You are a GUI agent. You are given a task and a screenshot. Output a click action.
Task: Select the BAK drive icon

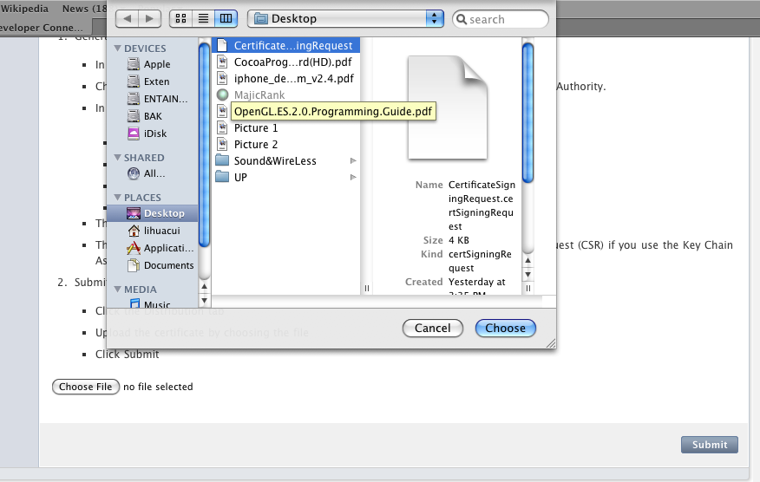[x=134, y=116]
